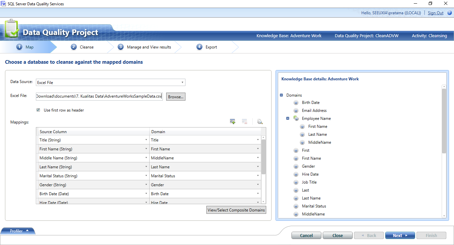The height and width of the screenshot is (245, 454).
Task: Click the Domain column header
Action: point(205,132)
